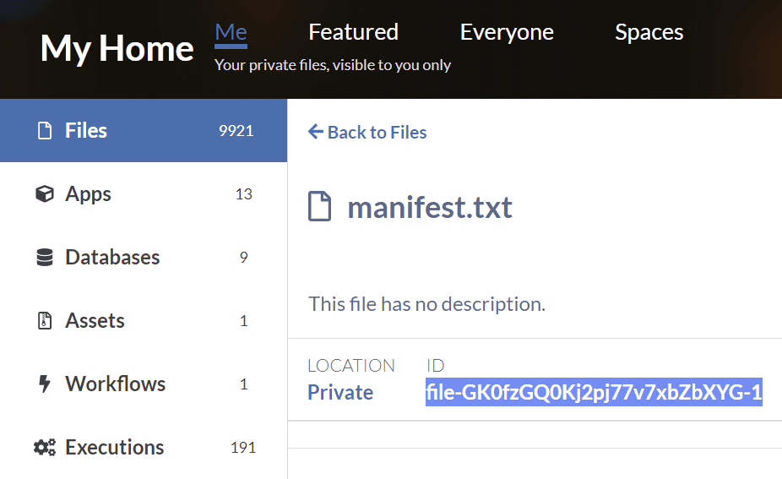Screen dimensions: 782x479
Task: Click the Assets archive file icon
Action: tap(45, 321)
